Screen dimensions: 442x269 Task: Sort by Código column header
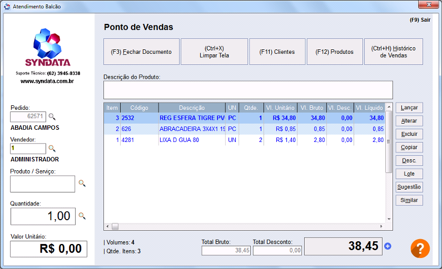pyautogui.click(x=139, y=108)
